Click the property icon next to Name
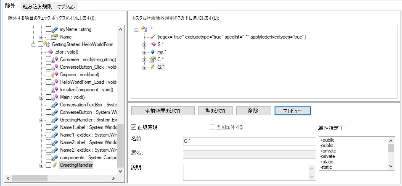The image size is (402, 186). 55,37
